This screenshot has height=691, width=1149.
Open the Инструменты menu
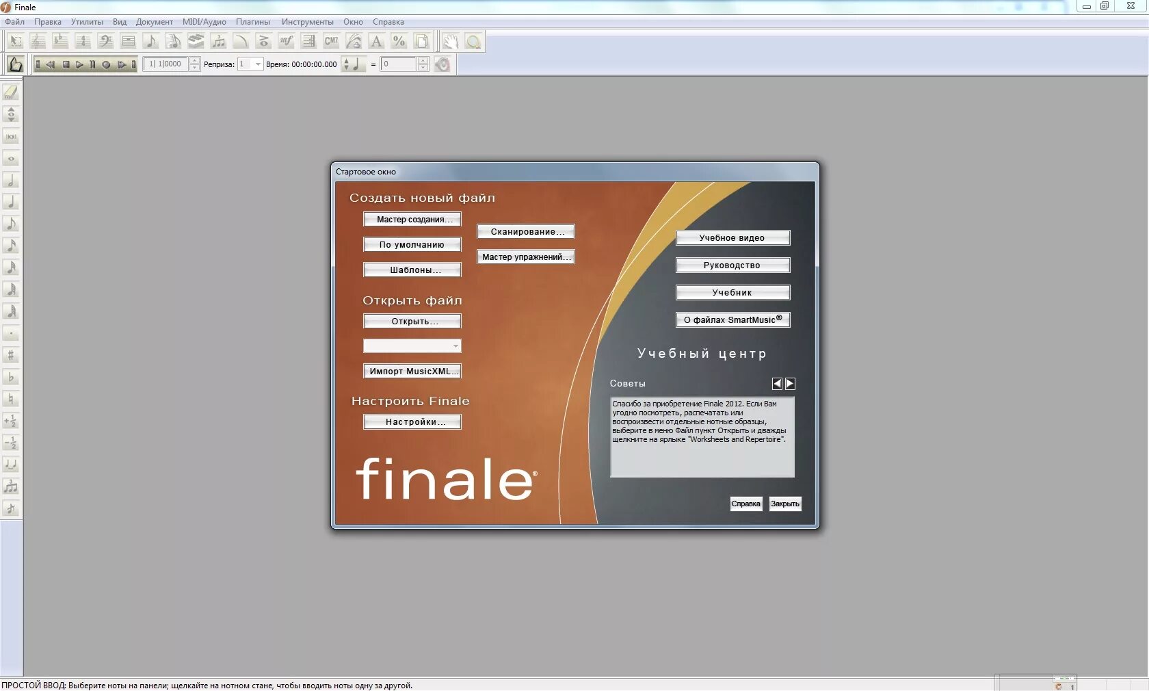(x=308, y=22)
